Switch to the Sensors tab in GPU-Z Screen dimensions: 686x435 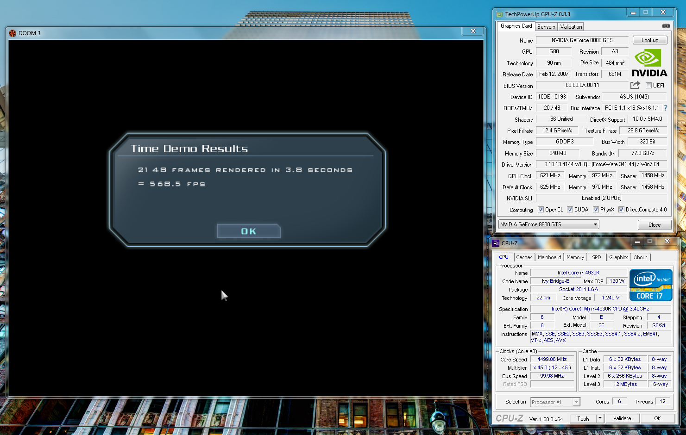[546, 27]
